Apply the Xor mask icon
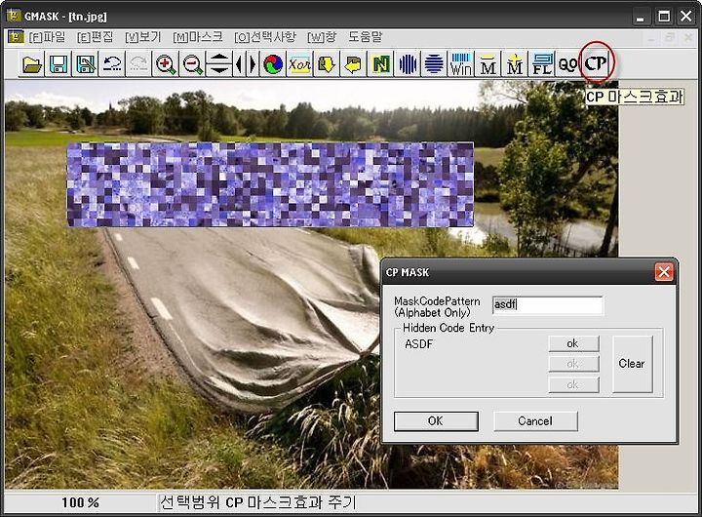 pyautogui.click(x=300, y=64)
